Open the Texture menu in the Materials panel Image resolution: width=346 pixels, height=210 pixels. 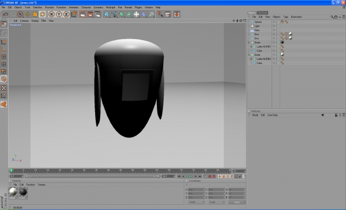click(42, 185)
